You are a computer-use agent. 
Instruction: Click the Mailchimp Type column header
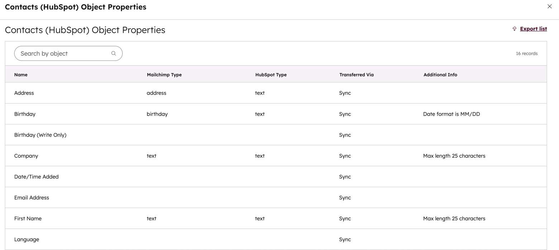coord(164,74)
